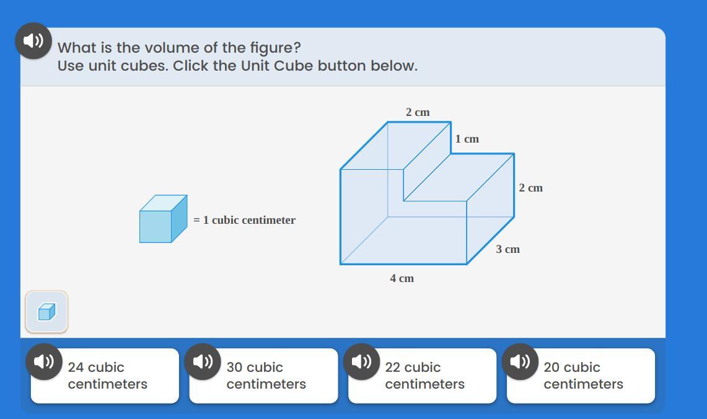This screenshot has height=419, width=707.
Task: Select the 20 cubic centimeters answer
Action: [x=581, y=376]
